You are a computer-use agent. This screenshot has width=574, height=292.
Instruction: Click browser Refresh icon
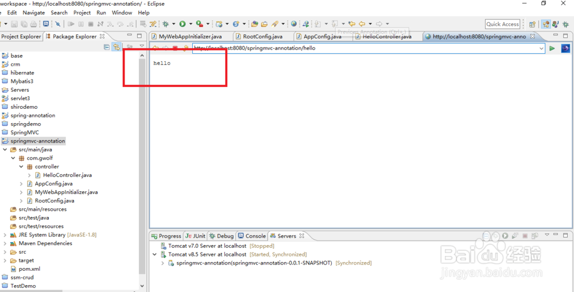185,48
